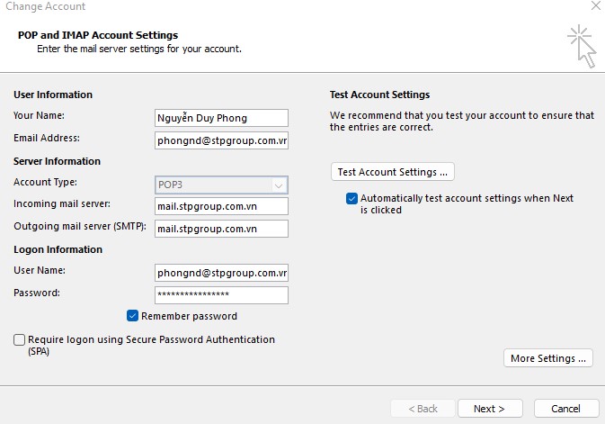The height and width of the screenshot is (424, 605).
Task: Disable automatic account test on Next
Action: click(x=351, y=198)
